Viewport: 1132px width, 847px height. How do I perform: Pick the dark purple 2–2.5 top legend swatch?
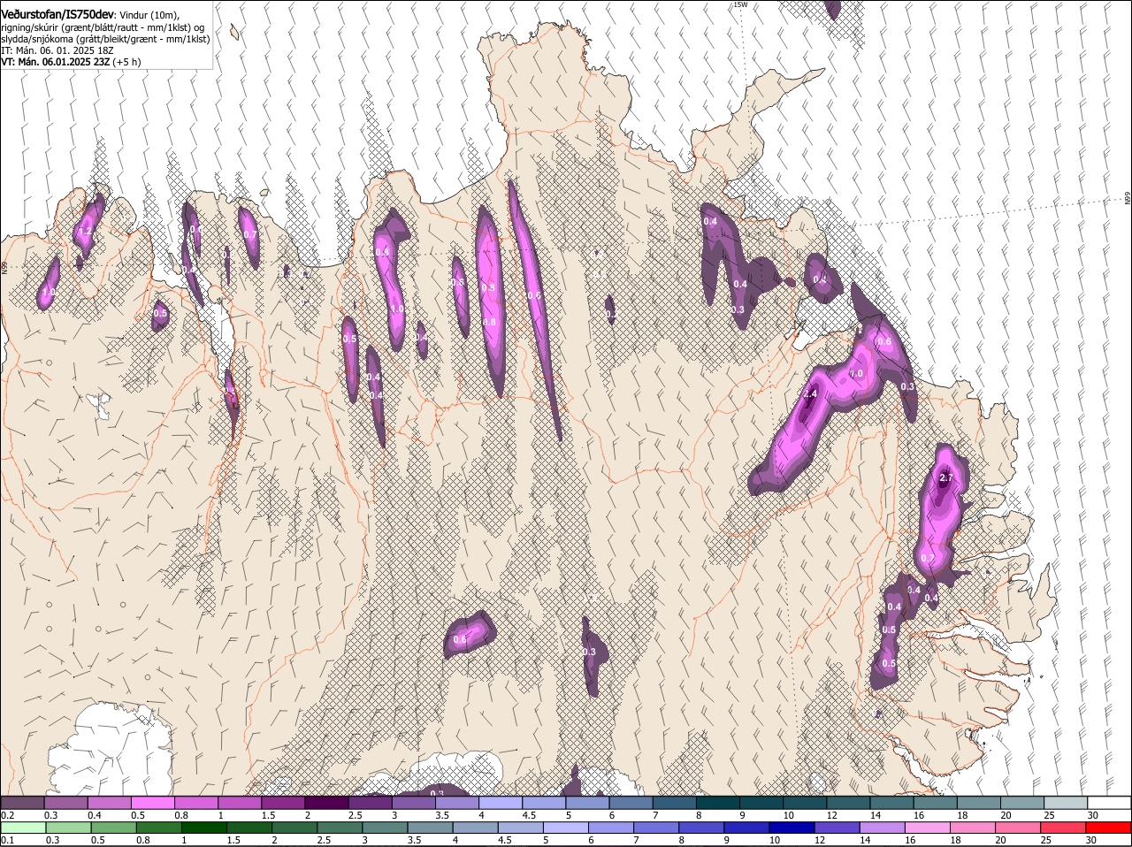327,802
